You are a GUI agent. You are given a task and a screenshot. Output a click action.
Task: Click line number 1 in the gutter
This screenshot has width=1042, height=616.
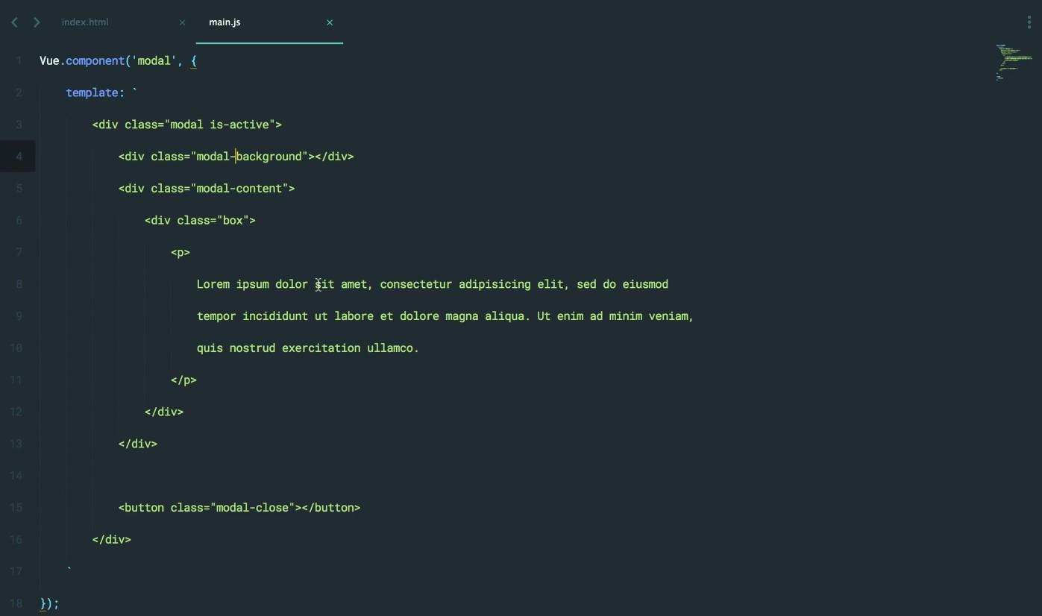pos(19,61)
